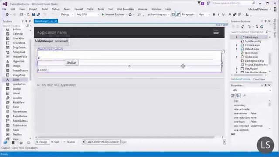Open the File menu
Screen dimensions: 279x157
coord(4,9)
